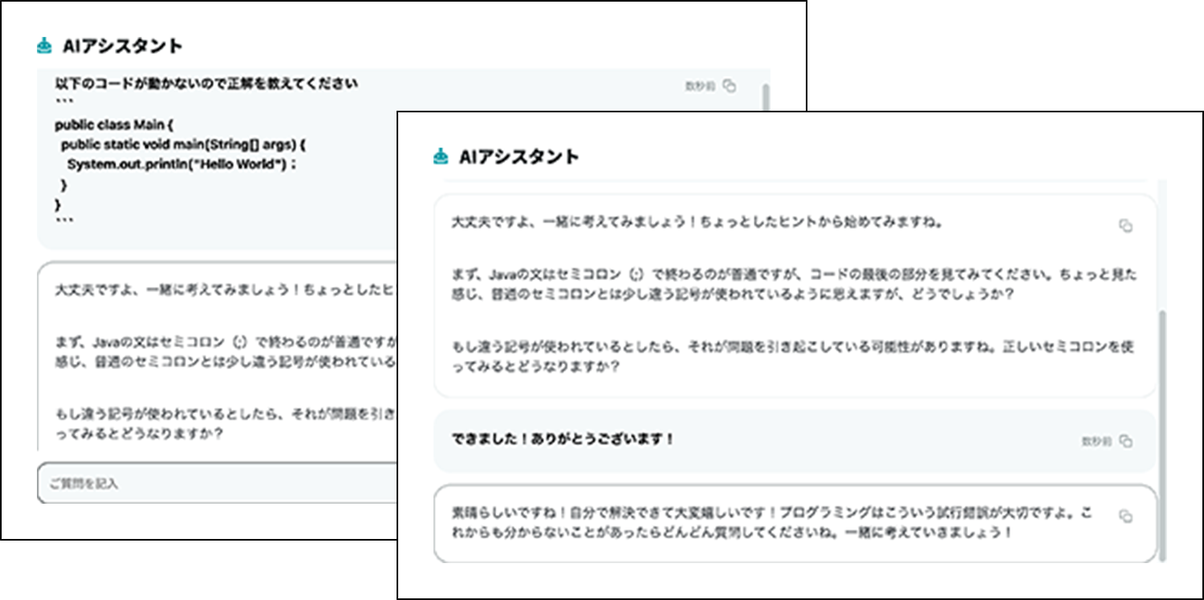This screenshot has height=600, width=1204.
Task: Click back window paragraph starting もし違う記号が使われている
Action: point(226,425)
